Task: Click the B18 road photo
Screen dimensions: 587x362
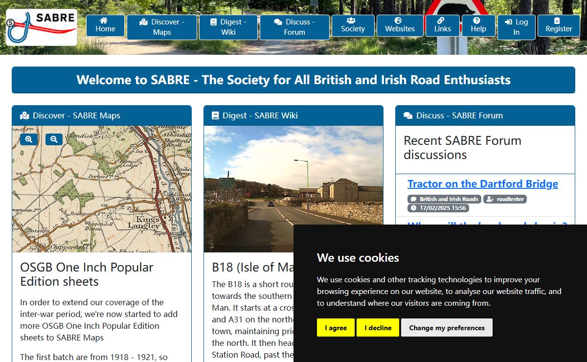Action: [293, 189]
